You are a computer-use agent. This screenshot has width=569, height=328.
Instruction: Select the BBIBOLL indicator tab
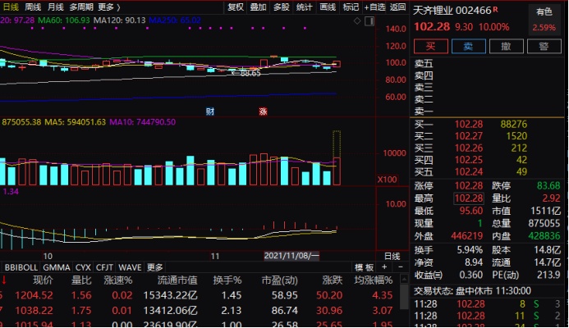pyautogui.click(x=21, y=267)
